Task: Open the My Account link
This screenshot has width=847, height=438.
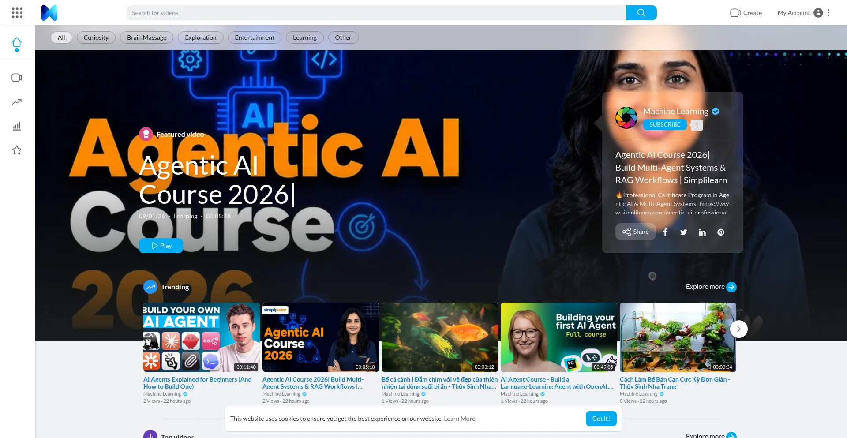Action: point(794,13)
